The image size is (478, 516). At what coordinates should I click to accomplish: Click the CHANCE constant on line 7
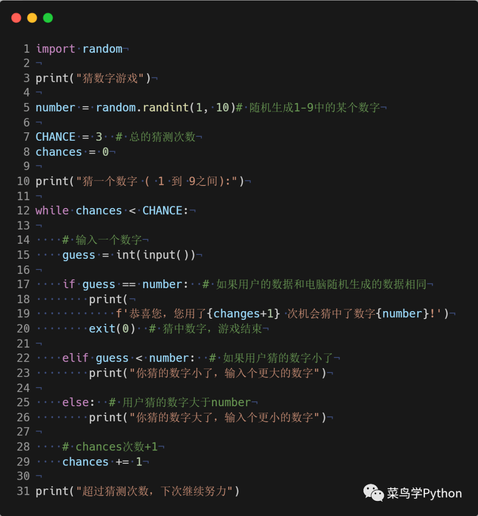[55, 137]
